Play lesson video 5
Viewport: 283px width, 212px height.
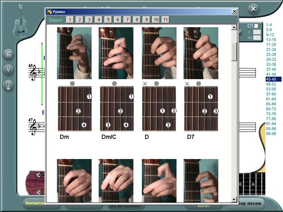(108, 20)
